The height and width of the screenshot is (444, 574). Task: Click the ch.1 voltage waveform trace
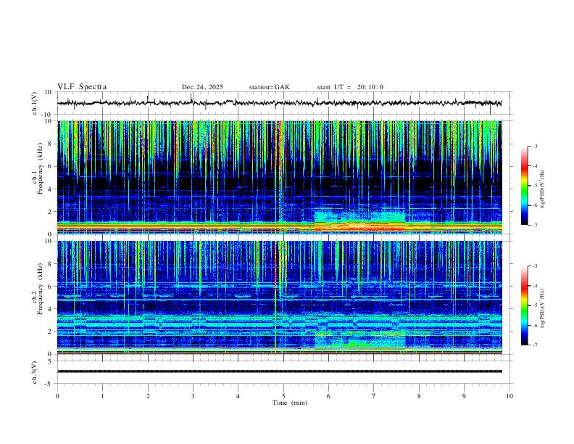click(280, 103)
